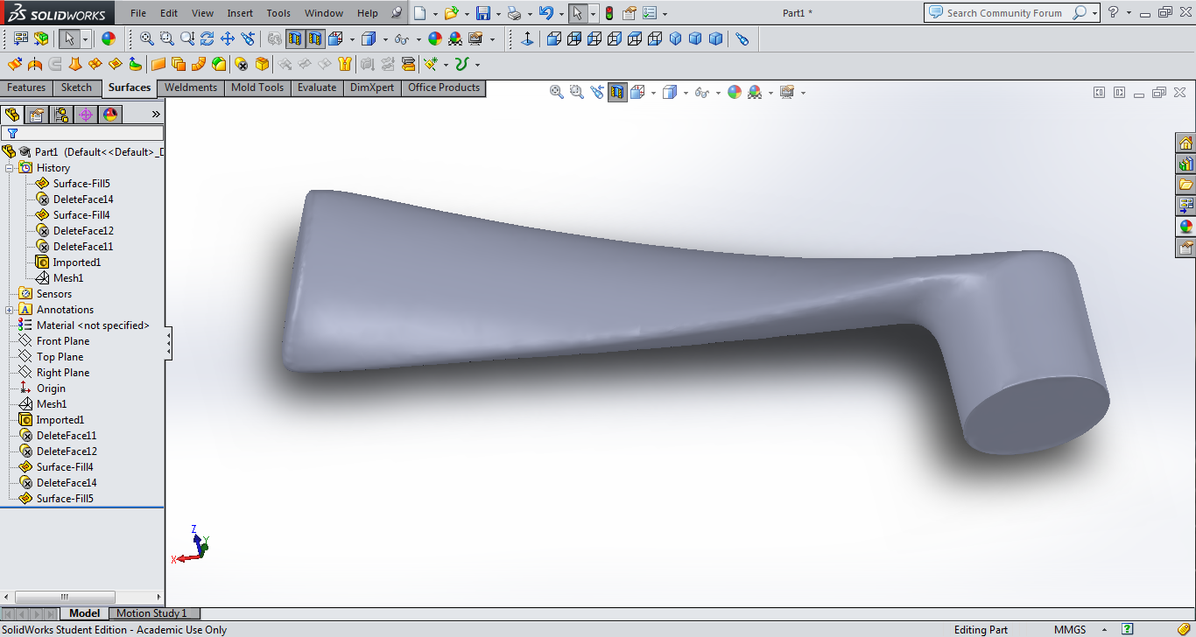Click the Rebuild traffic light icon

pos(609,13)
